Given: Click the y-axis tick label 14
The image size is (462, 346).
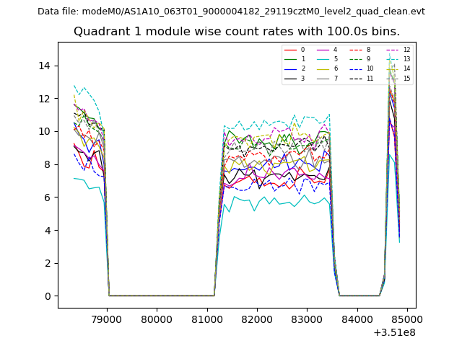Looking at the screenshot, I should (45, 66).
